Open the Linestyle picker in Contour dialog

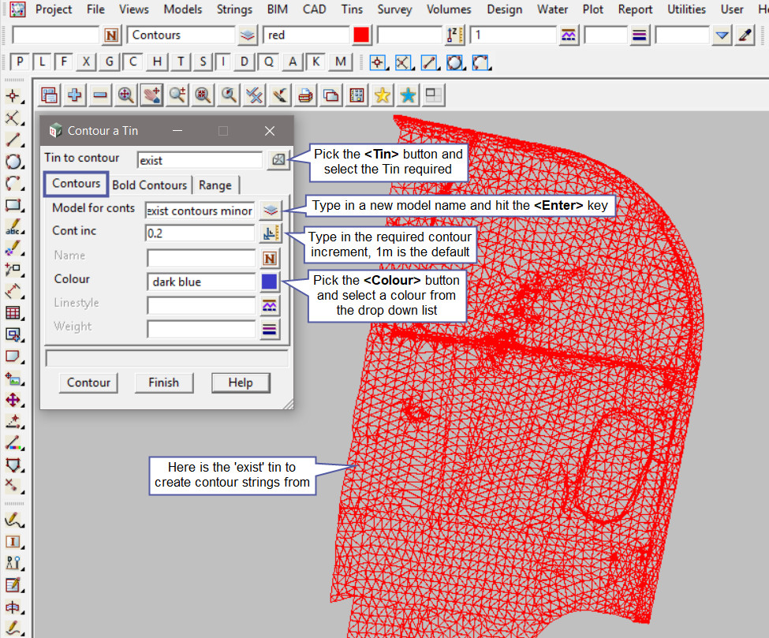pos(271,305)
